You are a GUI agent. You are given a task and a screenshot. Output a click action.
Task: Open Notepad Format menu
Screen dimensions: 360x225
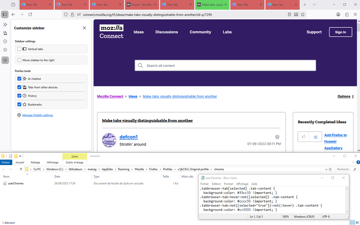(228, 184)
